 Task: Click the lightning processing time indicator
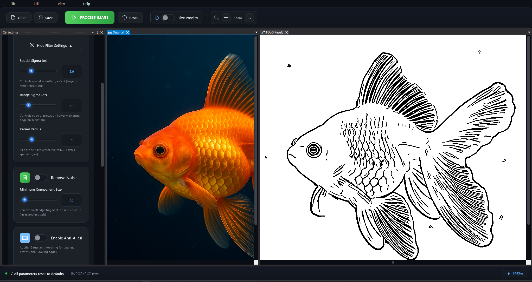click(515, 273)
